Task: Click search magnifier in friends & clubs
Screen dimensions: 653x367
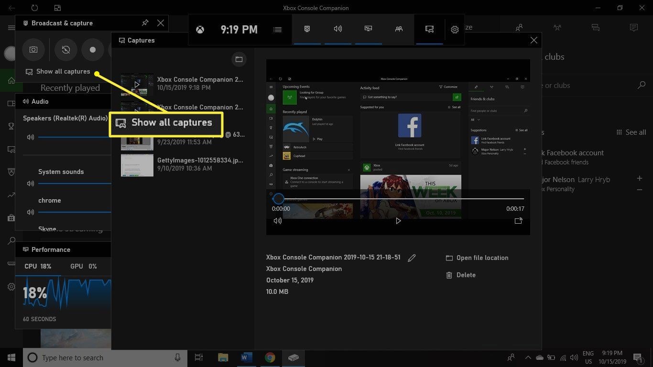Action: click(x=642, y=86)
